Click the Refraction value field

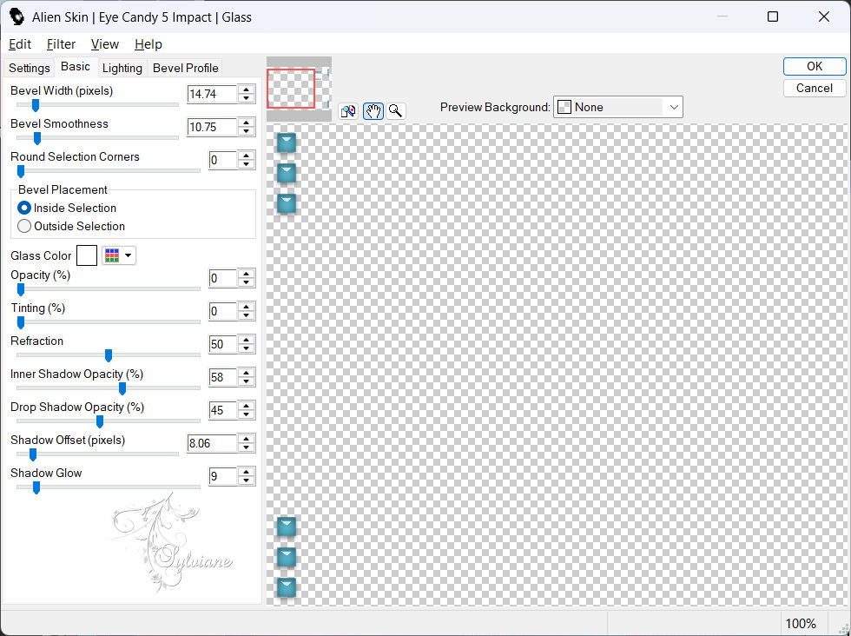[x=223, y=344]
